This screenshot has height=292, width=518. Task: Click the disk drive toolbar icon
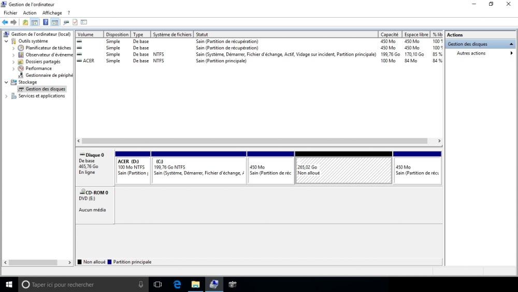[66, 22]
